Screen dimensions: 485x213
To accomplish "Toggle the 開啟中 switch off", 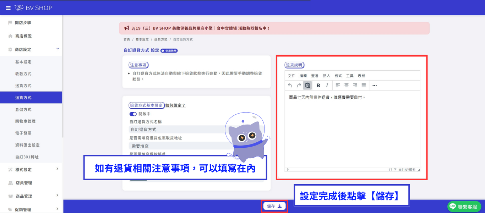I will 133,114.
